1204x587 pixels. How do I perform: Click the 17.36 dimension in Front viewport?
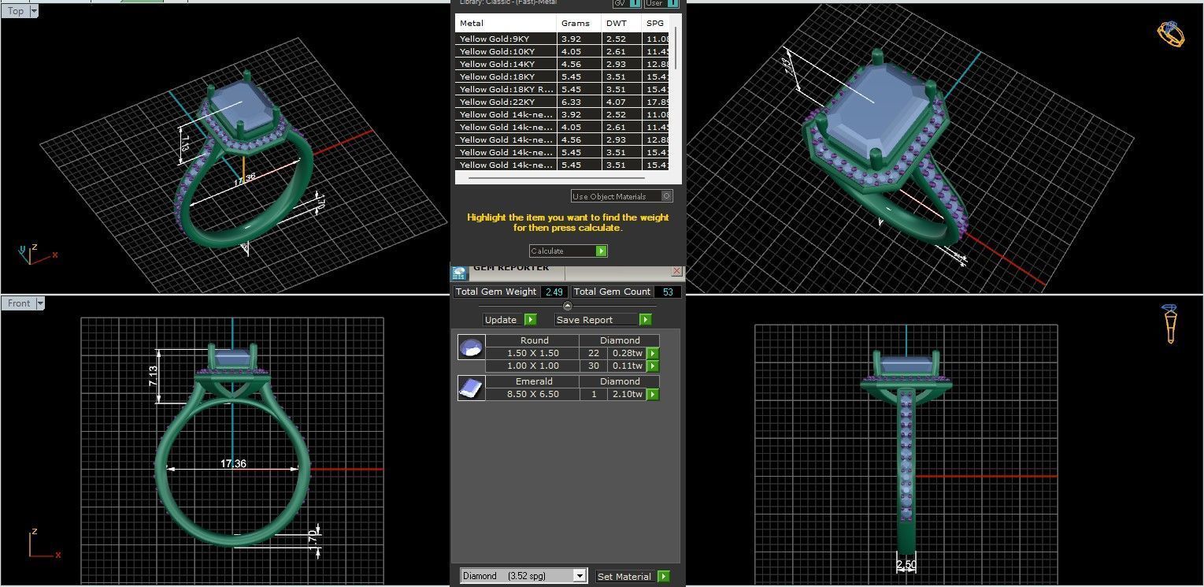[x=233, y=463]
